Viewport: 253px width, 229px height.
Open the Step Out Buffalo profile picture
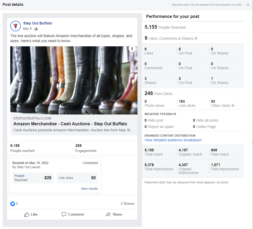pos(16,26)
